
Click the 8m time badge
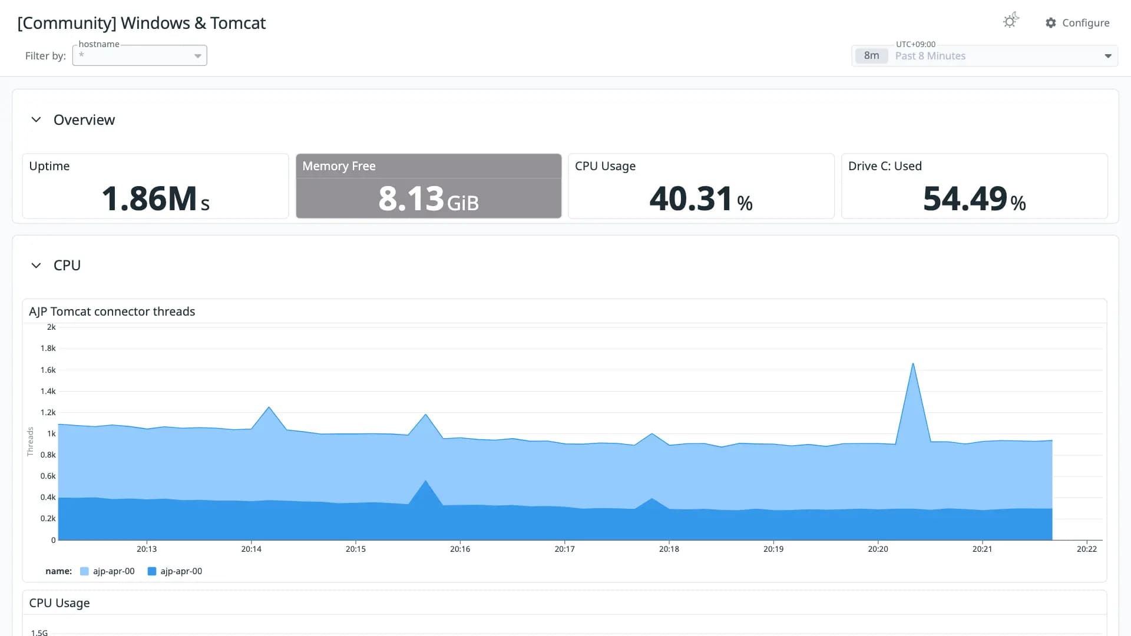coord(871,56)
